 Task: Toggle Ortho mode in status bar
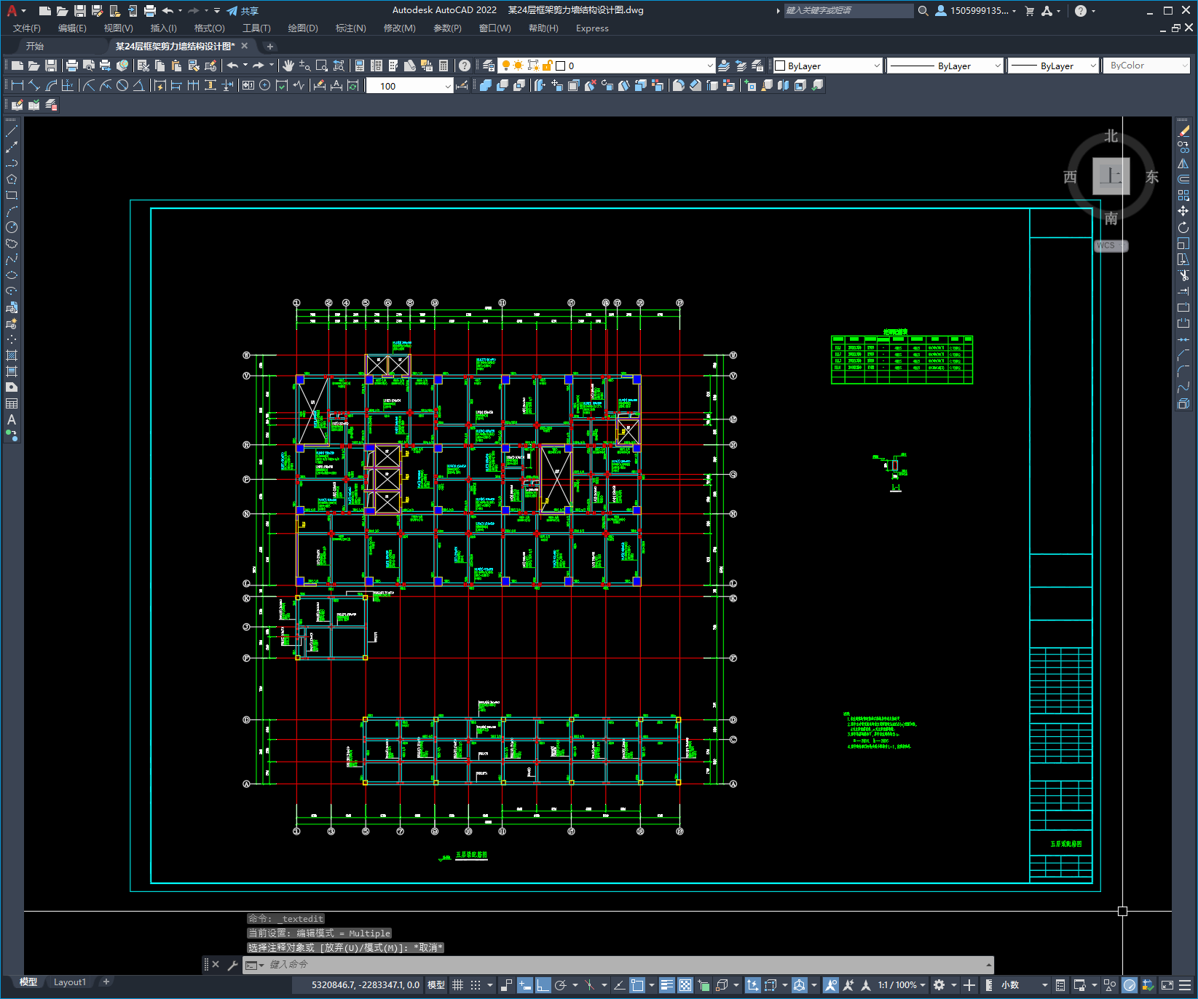pyautogui.click(x=543, y=985)
